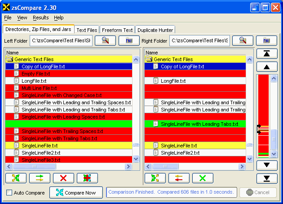Select left SingleLineFile with Changed Case.txt row
The height and width of the screenshot is (204, 283).
click(69, 95)
